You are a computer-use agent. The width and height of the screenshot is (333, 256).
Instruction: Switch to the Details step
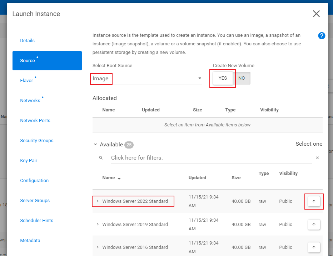(x=28, y=41)
